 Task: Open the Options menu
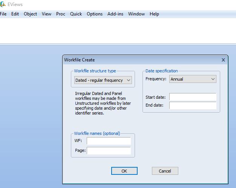95,14
